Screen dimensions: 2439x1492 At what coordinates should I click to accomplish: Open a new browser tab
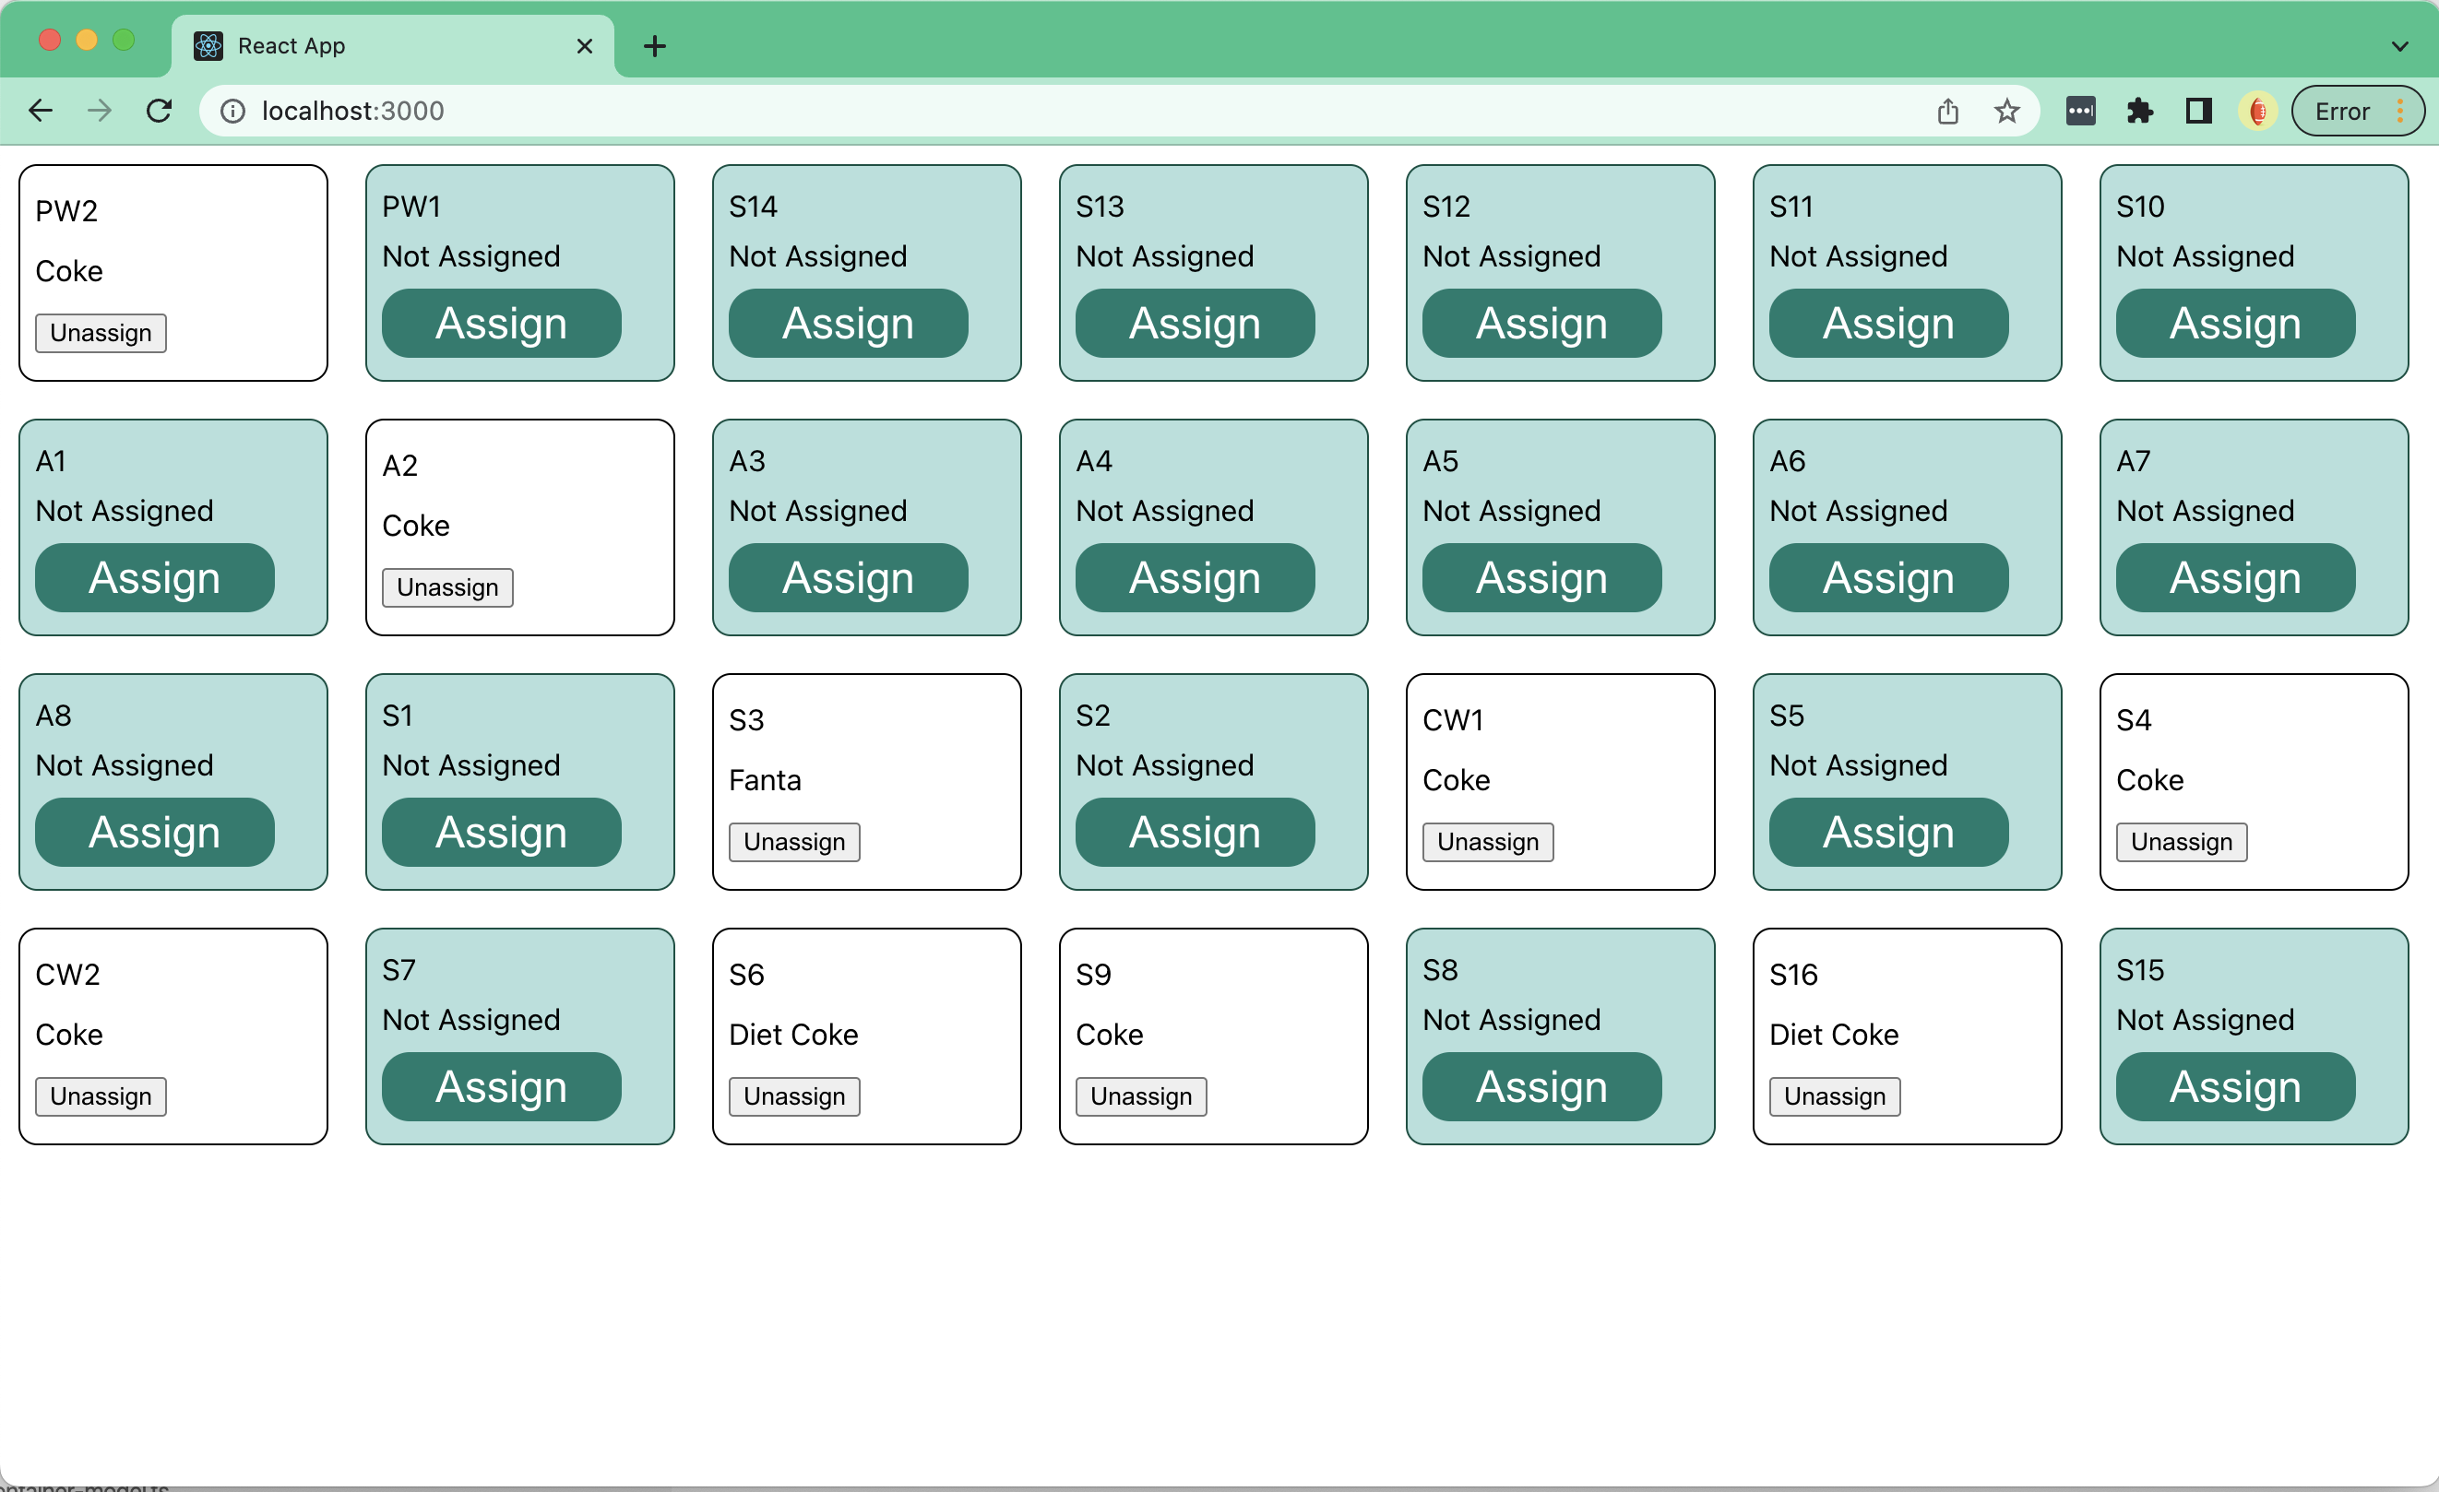[654, 45]
